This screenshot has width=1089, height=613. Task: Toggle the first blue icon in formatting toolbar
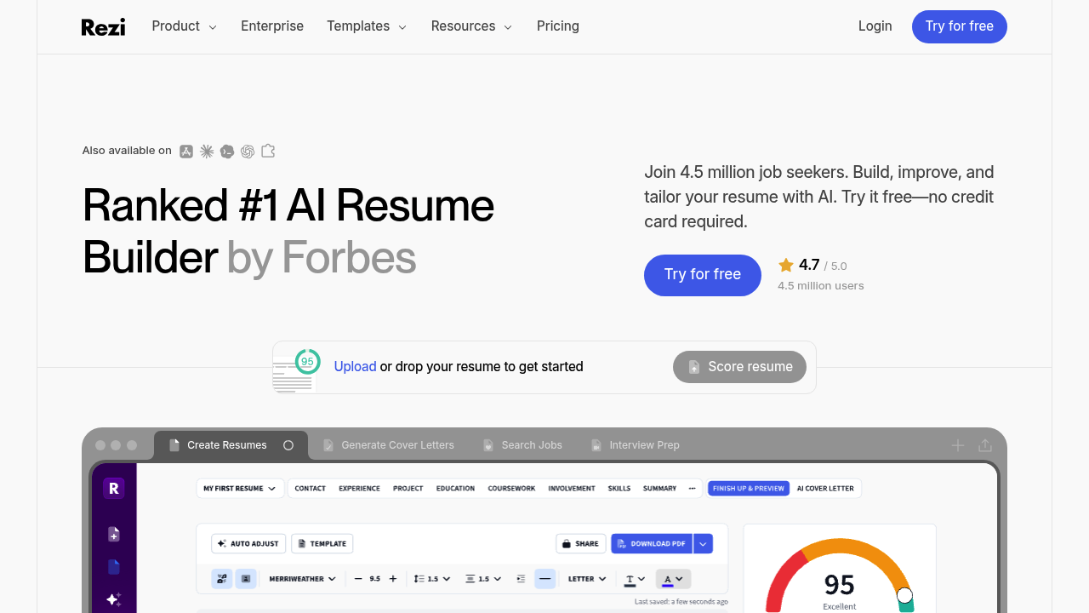pyautogui.click(x=222, y=579)
